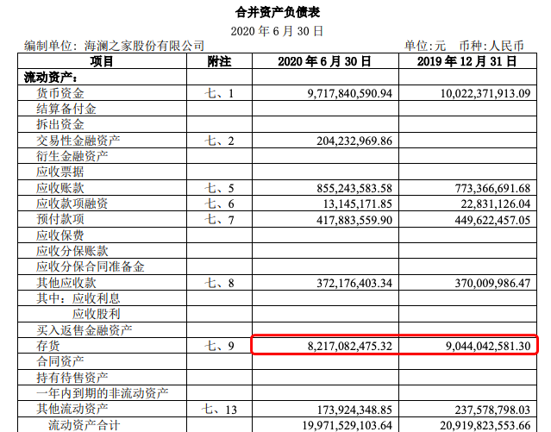551x432 pixels.
Task: Select the inventory value 8,217,082,475.32
Action: (349, 347)
